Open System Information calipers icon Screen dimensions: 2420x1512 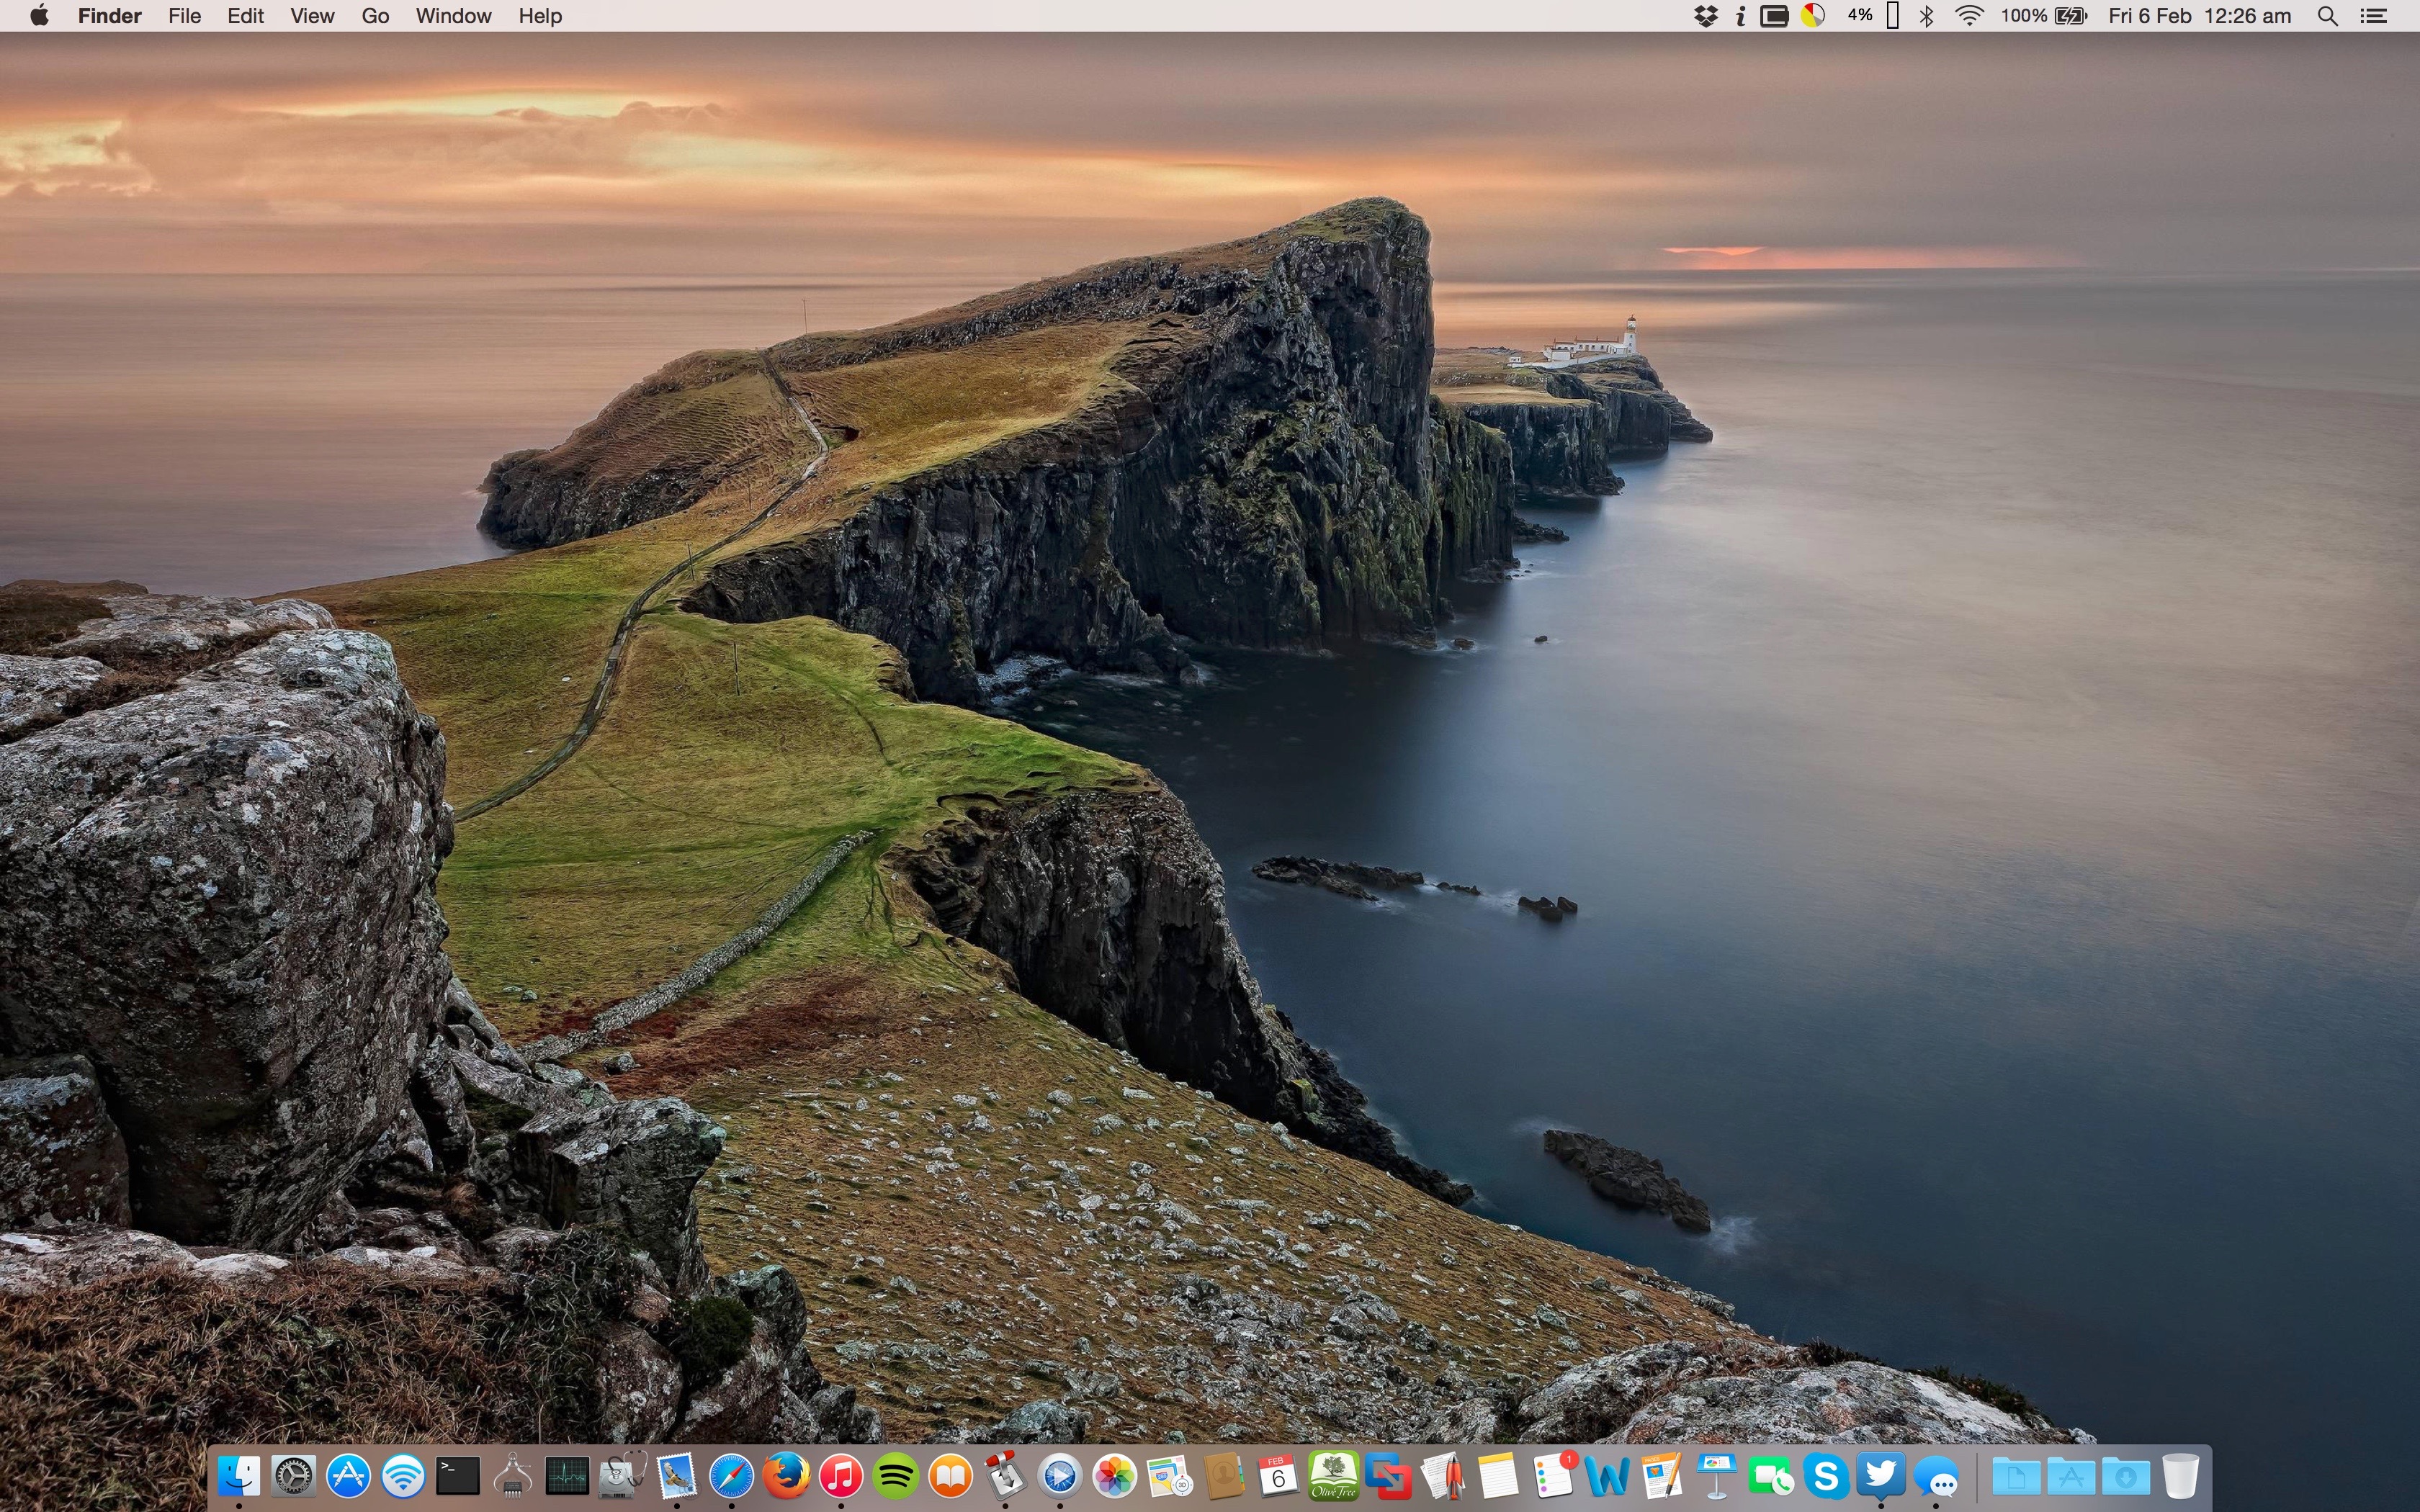(512, 1475)
